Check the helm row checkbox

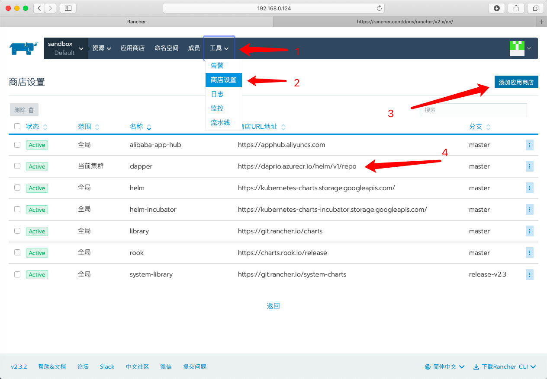(17, 188)
